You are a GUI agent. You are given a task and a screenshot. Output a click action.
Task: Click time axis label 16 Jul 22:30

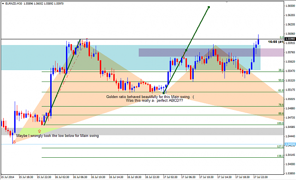coord(152,177)
